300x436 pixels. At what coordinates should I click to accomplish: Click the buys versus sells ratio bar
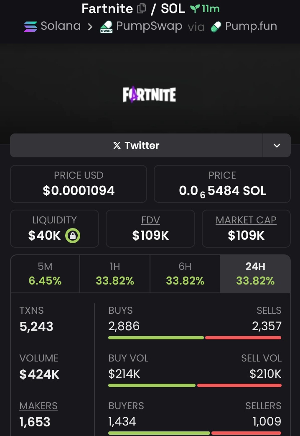point(195,338)
